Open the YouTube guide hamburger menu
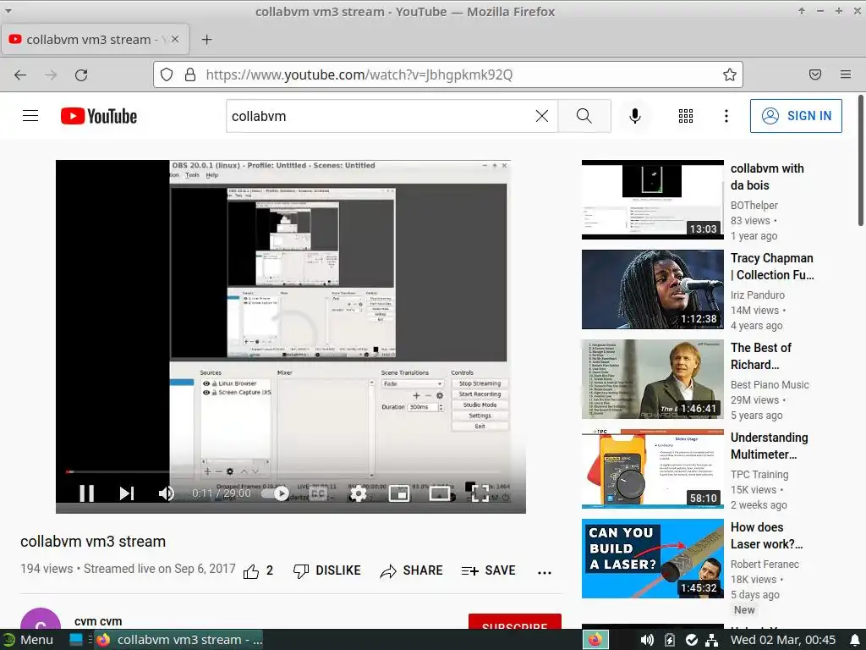This screenshot has height=650, width=866. [30, 115]
